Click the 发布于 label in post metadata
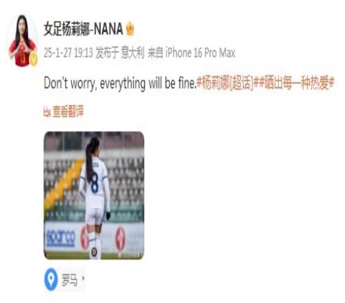 coord(107,53)
